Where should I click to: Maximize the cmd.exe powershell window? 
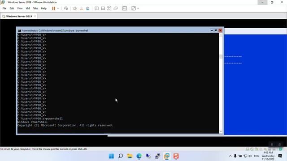(x=216, y=30)
